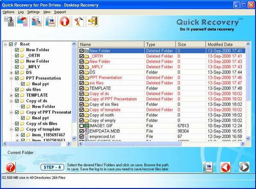The height and width of the screenshot is (189, 256).
Task: Check the IMAGE1.GIF checkbox
Action: point(81,126)
